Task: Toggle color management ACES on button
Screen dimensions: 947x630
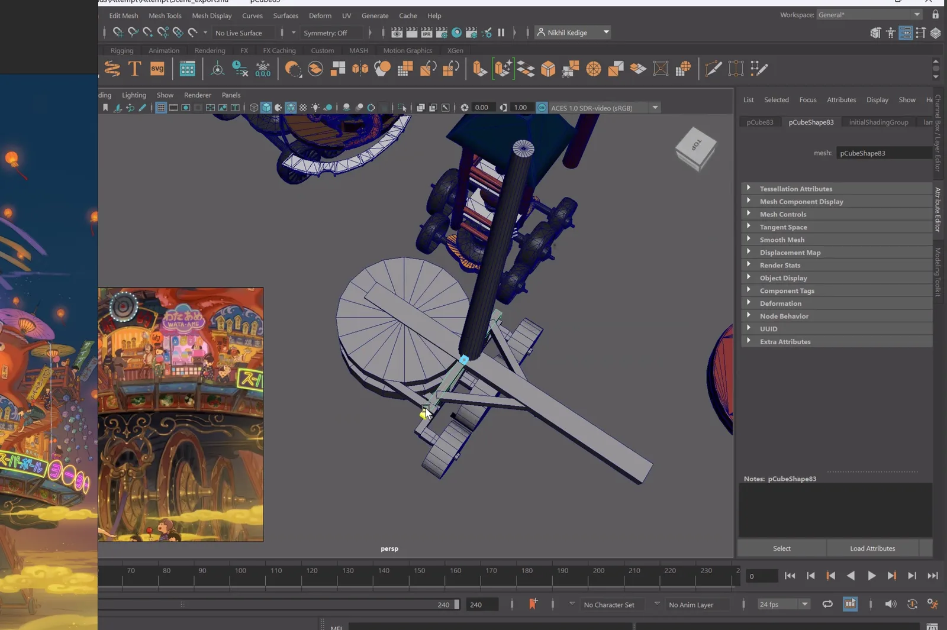Action: coord(542,108)
